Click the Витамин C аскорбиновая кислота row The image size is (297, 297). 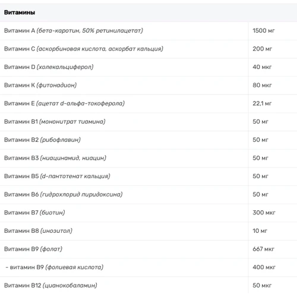pos(148,49)
